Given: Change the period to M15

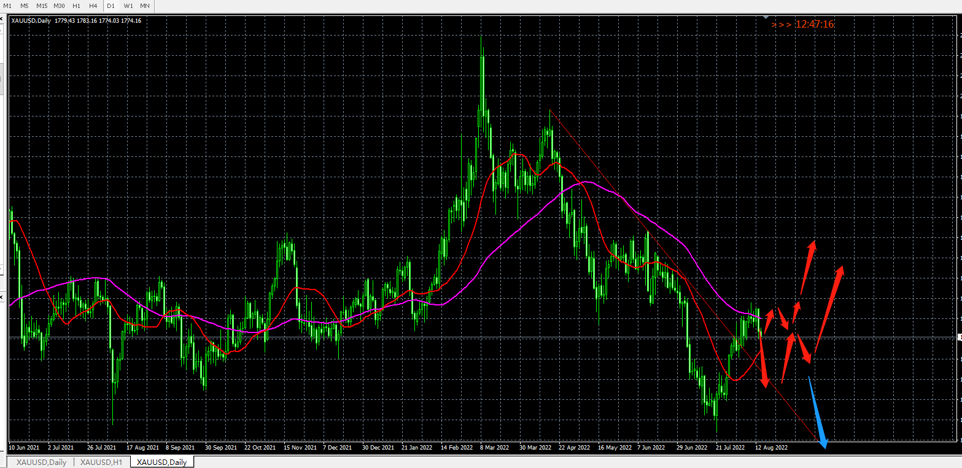Looking at the screenshot, I should click(x=42, y=6).
